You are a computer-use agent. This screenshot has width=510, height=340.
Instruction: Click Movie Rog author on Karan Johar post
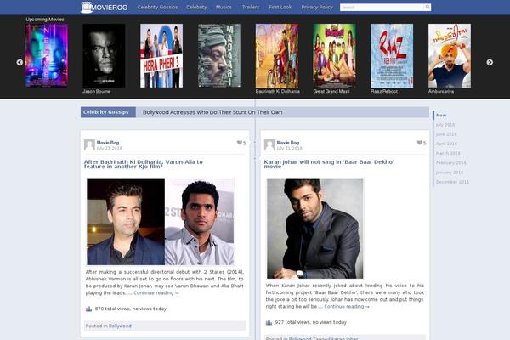pyautogui.click(x=288, y=143)
